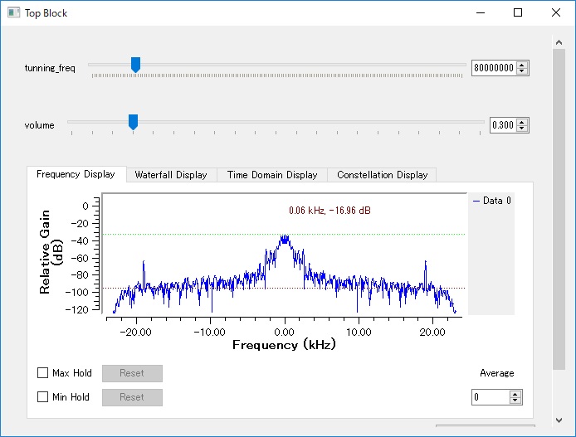Viewport: 576px width, 437px height.
Task: Increase volume with the spinbox up arrow
Action: tap(522, 122)
